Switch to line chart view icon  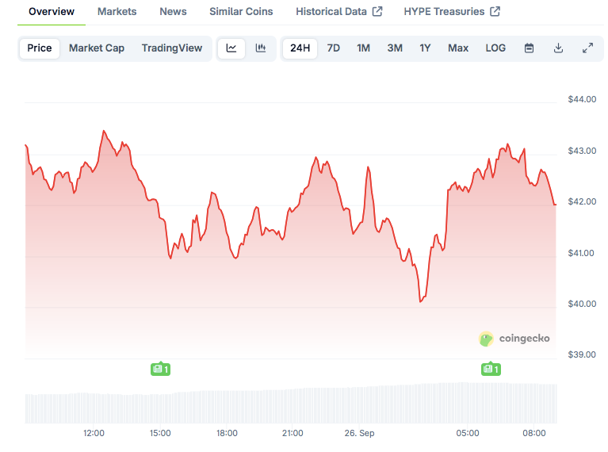[231, 48]
